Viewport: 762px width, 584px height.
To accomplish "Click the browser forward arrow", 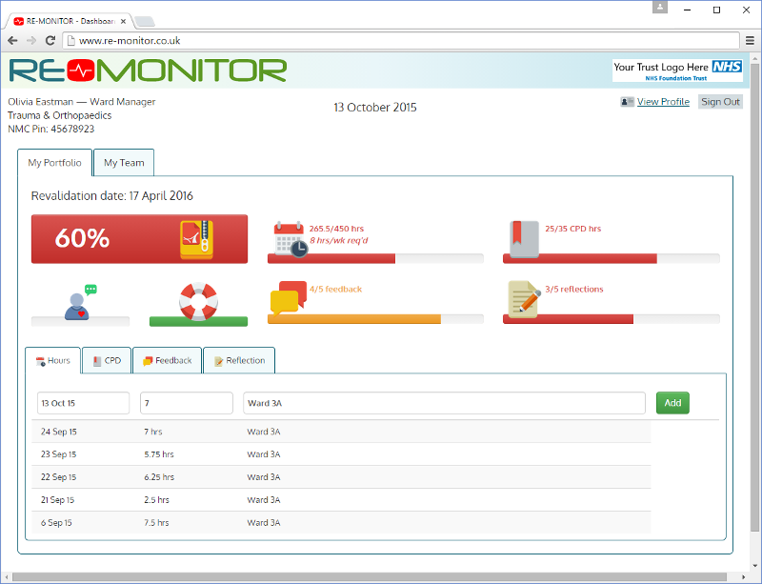I will tap(31, 41).
